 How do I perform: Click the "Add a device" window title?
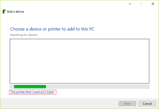(16, 12)
